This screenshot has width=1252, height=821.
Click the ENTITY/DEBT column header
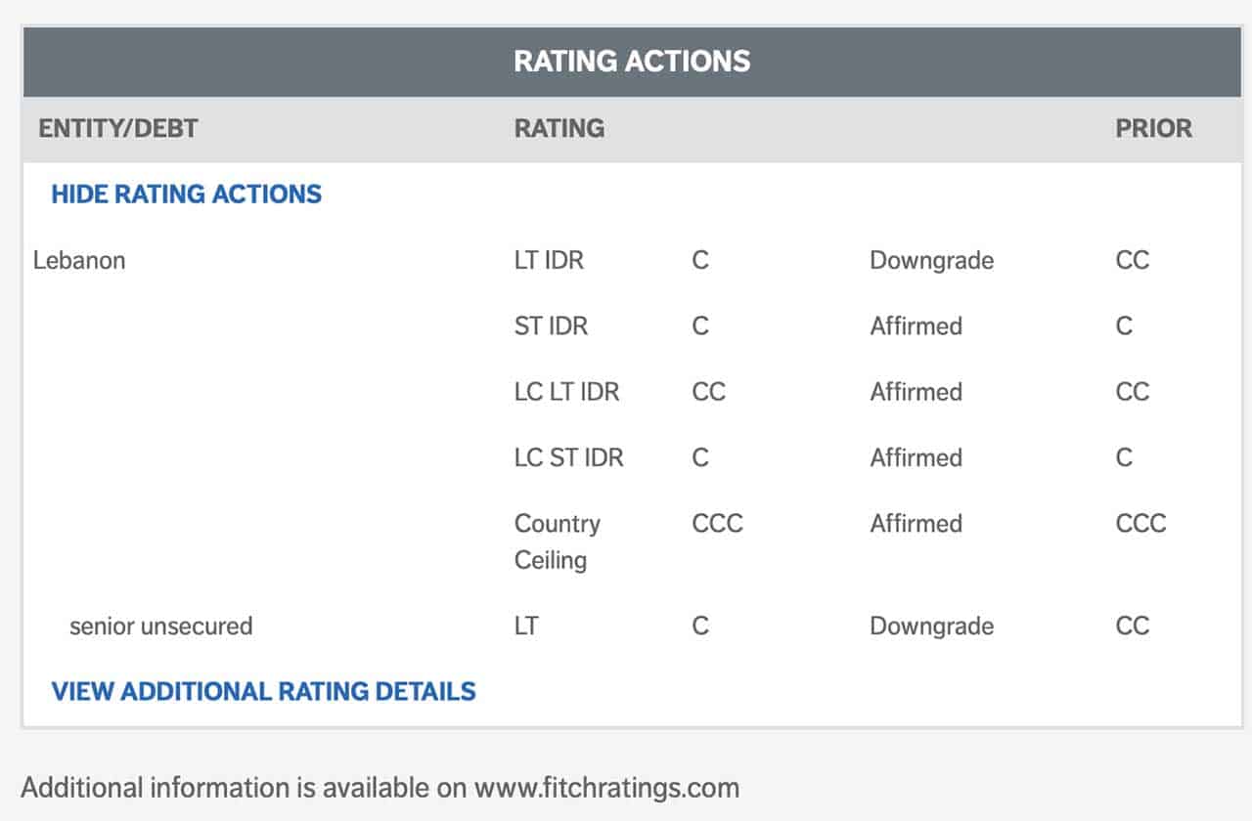[118, 128]
